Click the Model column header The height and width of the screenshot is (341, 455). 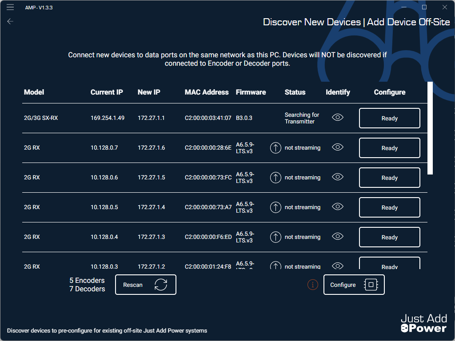click(34, 92)
